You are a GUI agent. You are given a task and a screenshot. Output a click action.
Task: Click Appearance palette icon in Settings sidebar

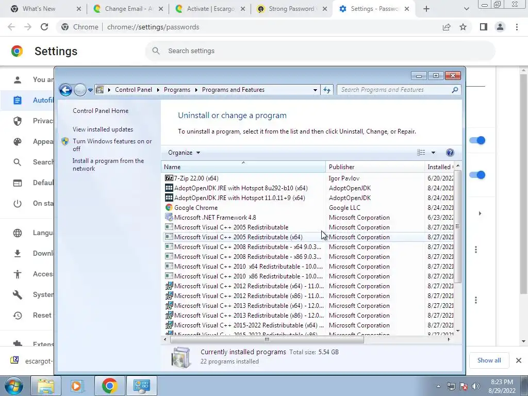pyautogui.click(x=18, y=142)
